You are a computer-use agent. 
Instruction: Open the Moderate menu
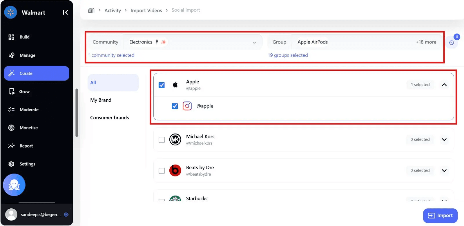coord(37,110)
